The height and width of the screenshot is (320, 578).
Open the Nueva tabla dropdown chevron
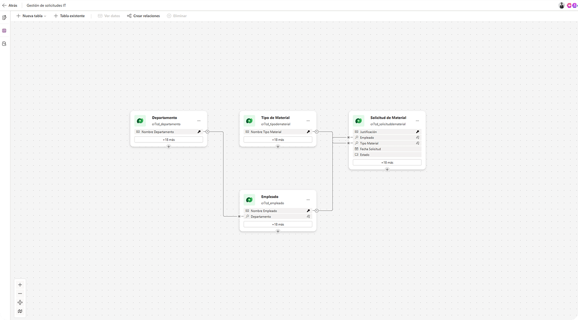tap(46, 15)
